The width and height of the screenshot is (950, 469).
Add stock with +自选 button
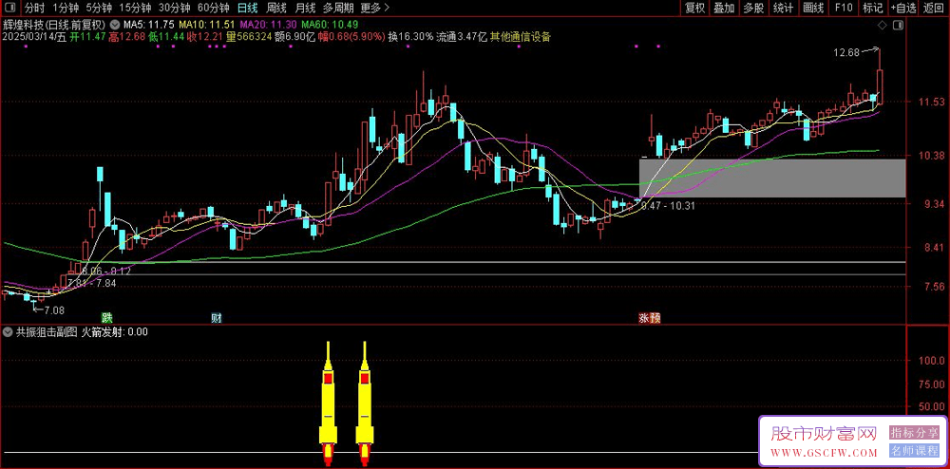pyautogui.click(x=903, y=8)
